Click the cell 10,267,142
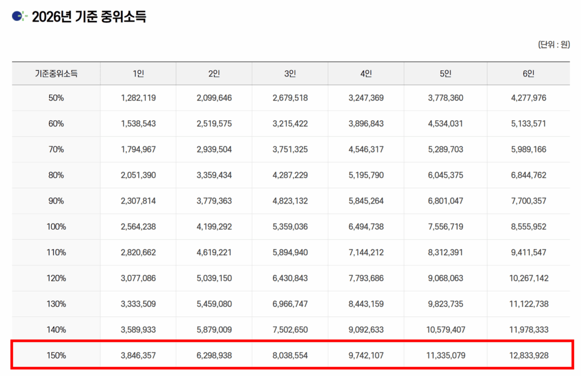The width and height of the screenshot is (581, 376). point(528,278)
